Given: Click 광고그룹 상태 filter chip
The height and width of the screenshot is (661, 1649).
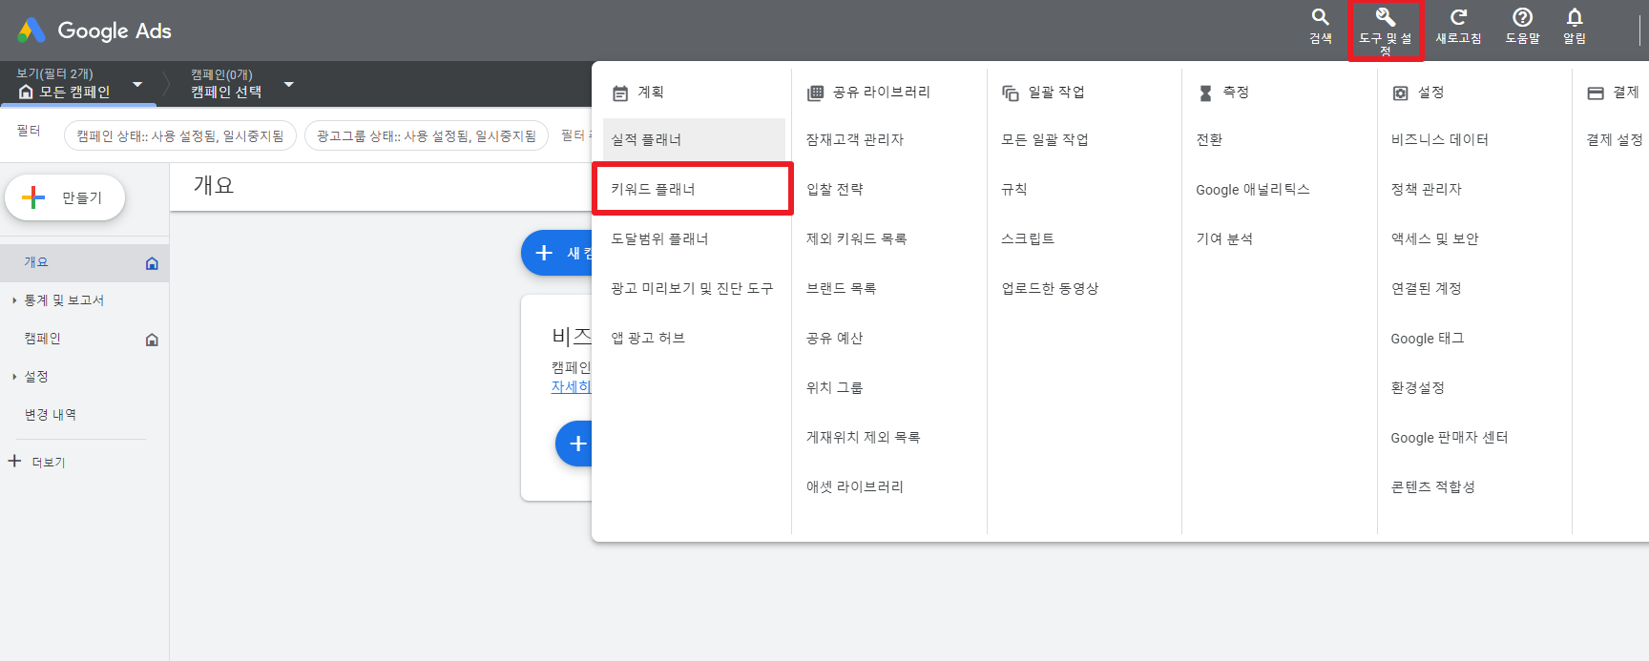Looking at the screenshot, I should (427, 136).
